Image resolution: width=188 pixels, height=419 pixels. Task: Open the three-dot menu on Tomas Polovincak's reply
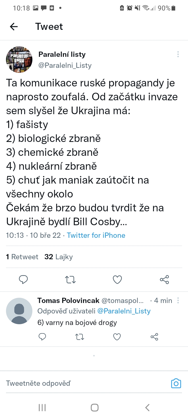tap(178, 300)
